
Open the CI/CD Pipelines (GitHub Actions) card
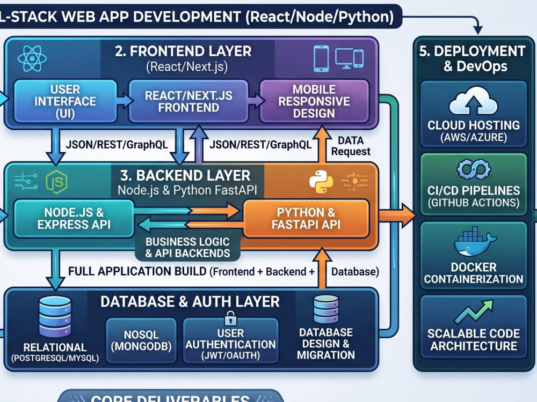point(473,184)
